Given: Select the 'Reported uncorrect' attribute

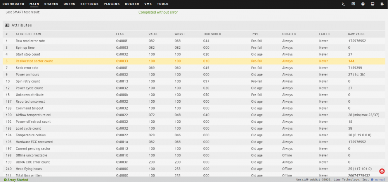Looking at the screenshot, I should coord(30,101).
